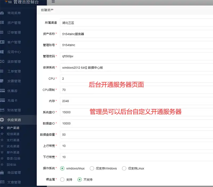Click the console logo icon
213x187 pixels.
click(8, 2)
